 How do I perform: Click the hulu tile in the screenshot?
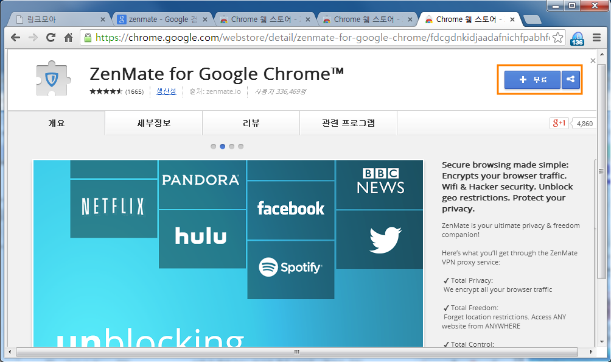[x=202, y=239]
